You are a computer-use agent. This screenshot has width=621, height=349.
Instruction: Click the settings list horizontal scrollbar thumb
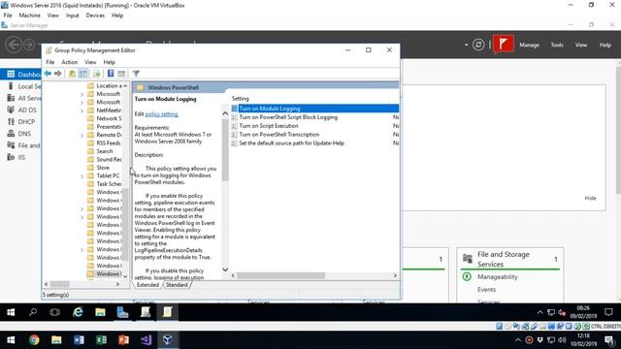point(280,275)
